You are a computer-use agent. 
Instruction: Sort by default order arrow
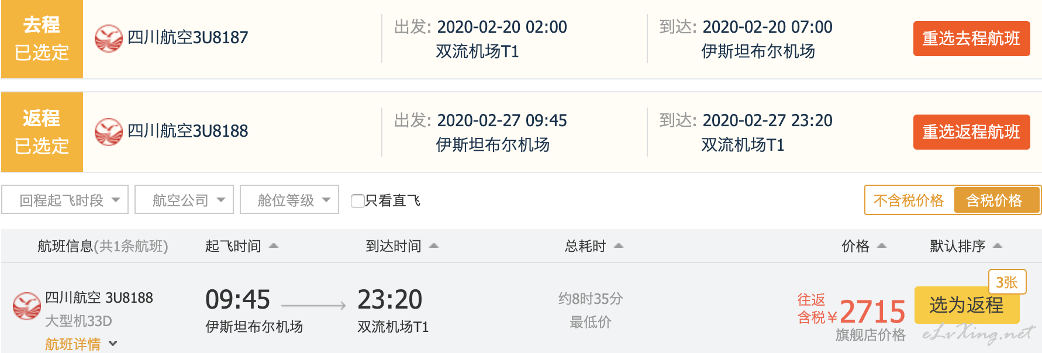(x=998, y=246)
